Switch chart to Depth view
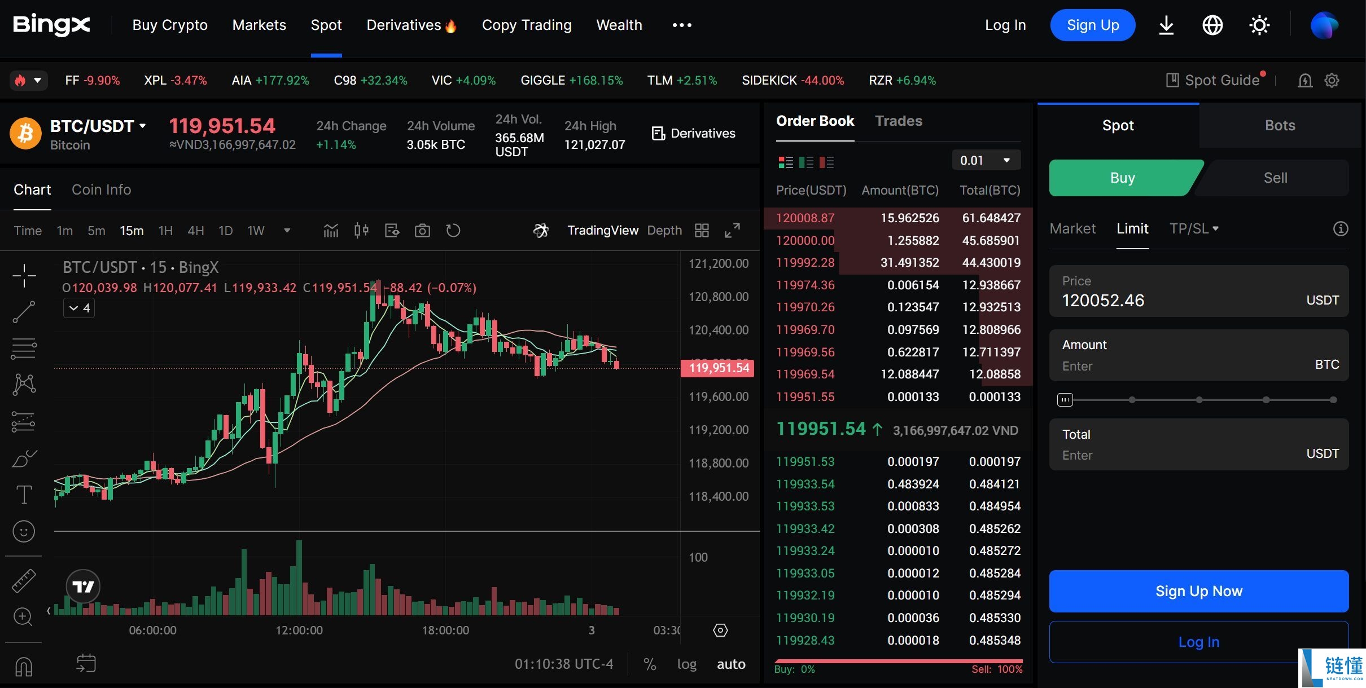The image size is (1366, 688). [664, 230]
